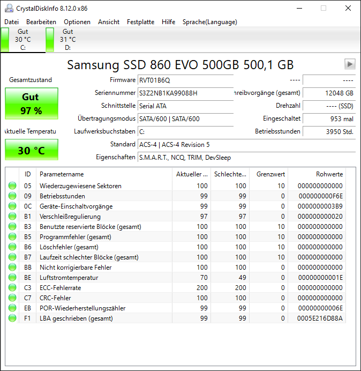Click the Luftstromtemperatur parameter name
The width and height of the screenshot is (361, 371).
[x=69, y=278]
